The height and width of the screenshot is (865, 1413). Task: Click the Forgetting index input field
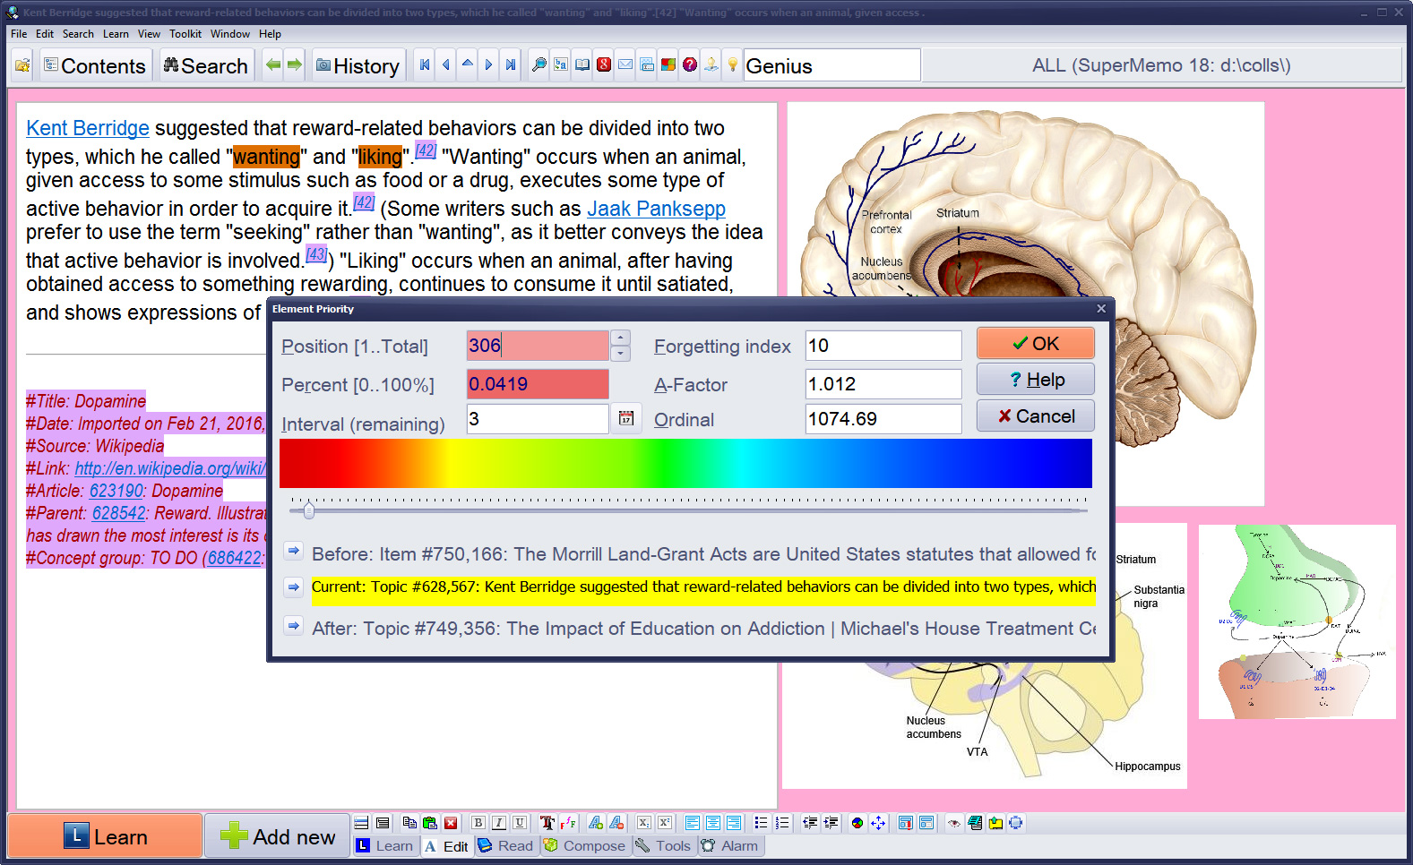[883, 346]
